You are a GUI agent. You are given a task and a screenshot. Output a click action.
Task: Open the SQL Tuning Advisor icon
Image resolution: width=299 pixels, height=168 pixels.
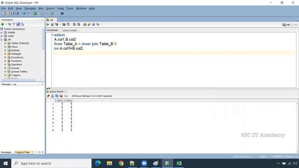point(68,24)
